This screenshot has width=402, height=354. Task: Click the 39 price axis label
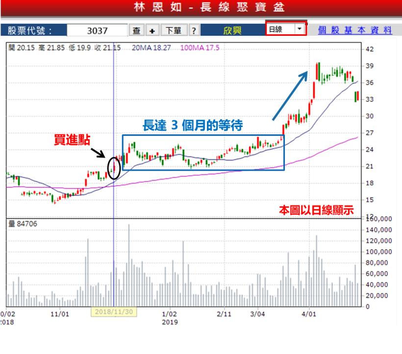[x=370, y=66]
